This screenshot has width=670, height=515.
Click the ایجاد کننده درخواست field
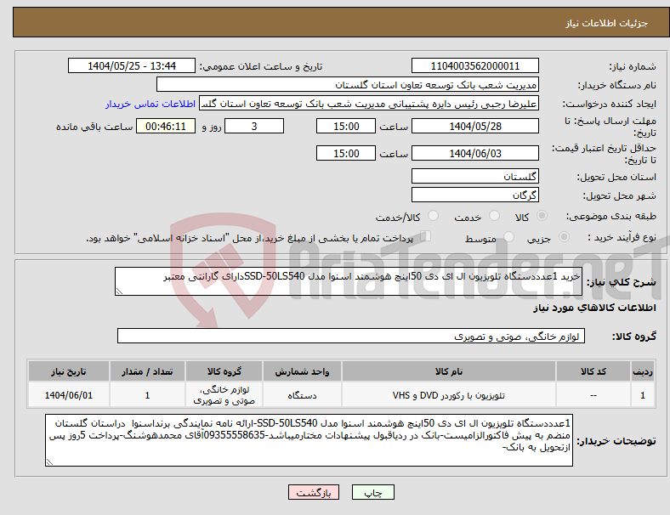pos(369,104)
